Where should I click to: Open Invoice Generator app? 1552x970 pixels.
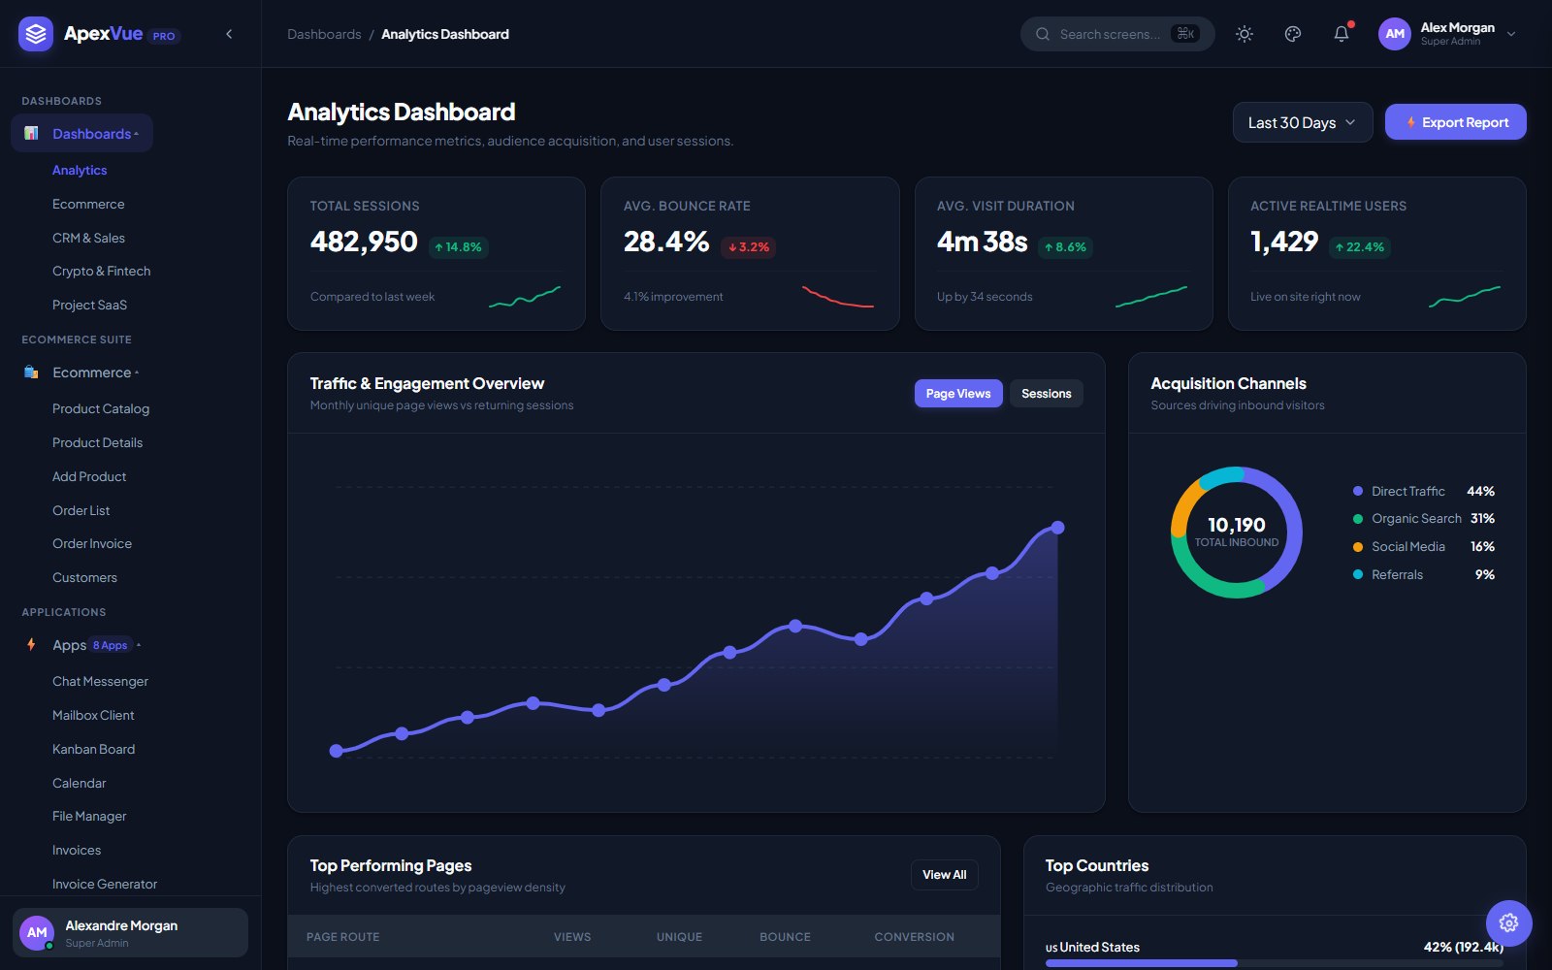pos(105,884)
